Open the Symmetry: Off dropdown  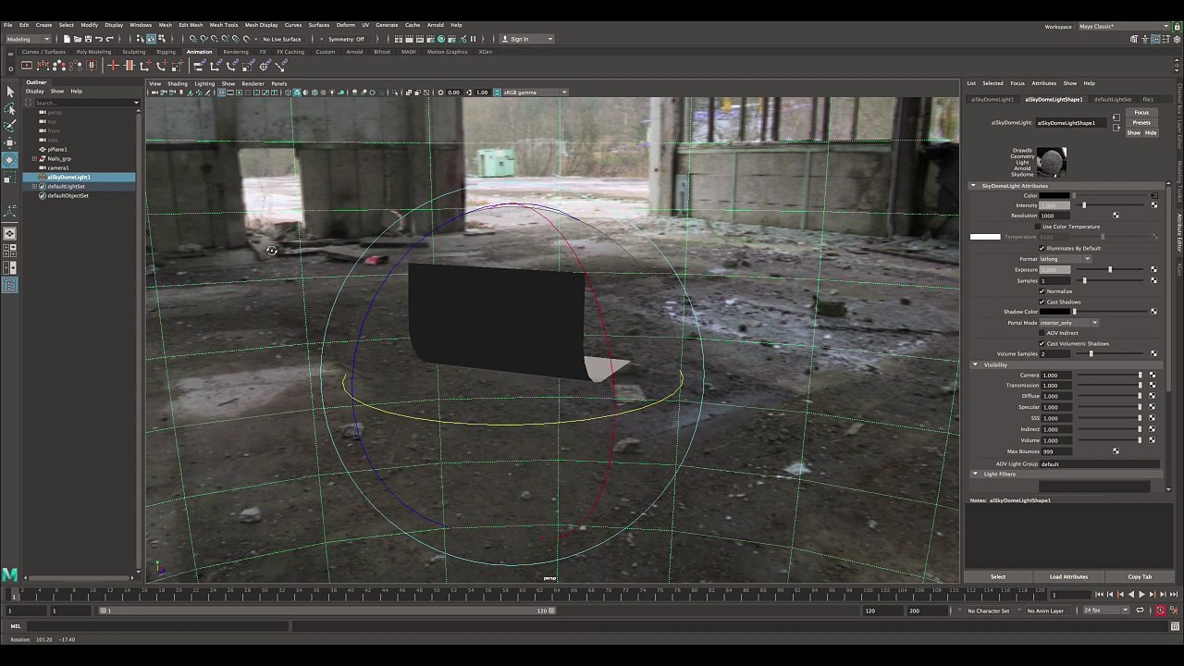[349, 39]
